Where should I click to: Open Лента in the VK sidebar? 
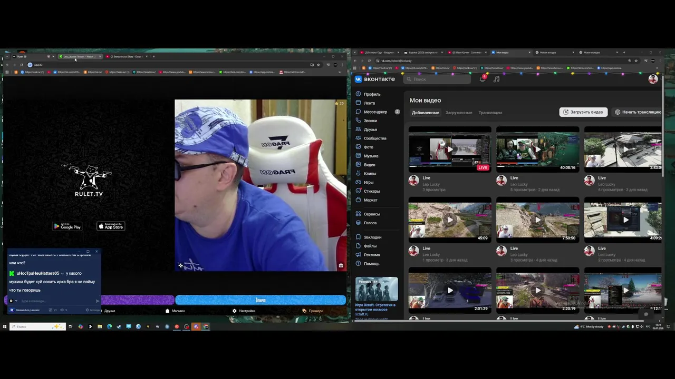pyautogui.click(x=365, y=103)
